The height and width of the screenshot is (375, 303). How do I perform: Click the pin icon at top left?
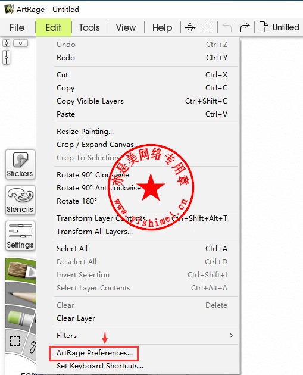[x=6, y=43]
